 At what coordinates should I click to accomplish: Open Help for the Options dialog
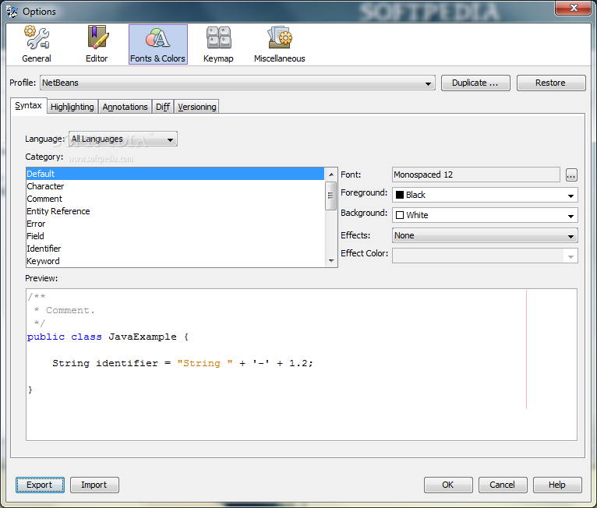click(x=557, y=485)
